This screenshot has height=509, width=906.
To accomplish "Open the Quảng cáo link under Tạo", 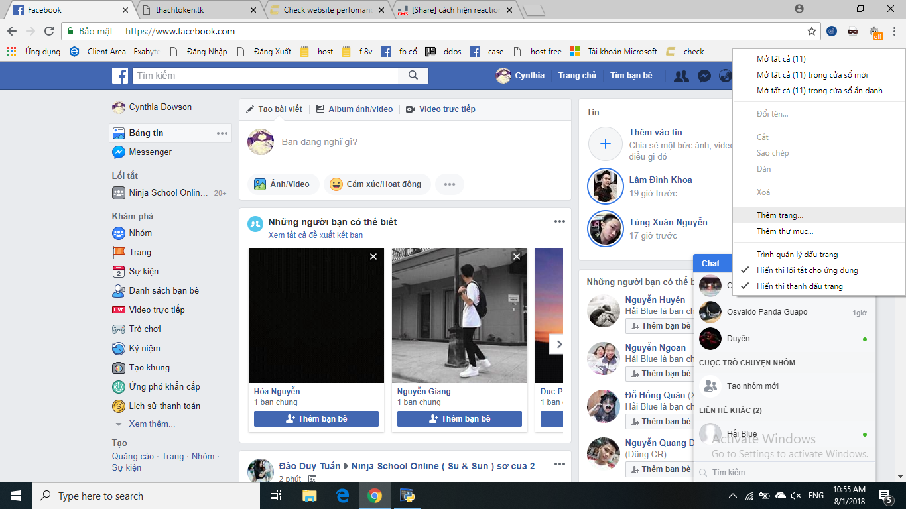I will pyautogui.click(x=133, y=456).
